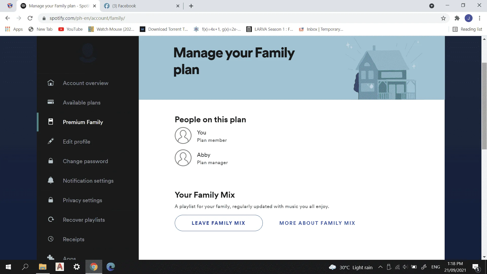The height and width of the screenshot is (274, 487).
Task: Open Available plans menu item
Action: coord(81,102)
